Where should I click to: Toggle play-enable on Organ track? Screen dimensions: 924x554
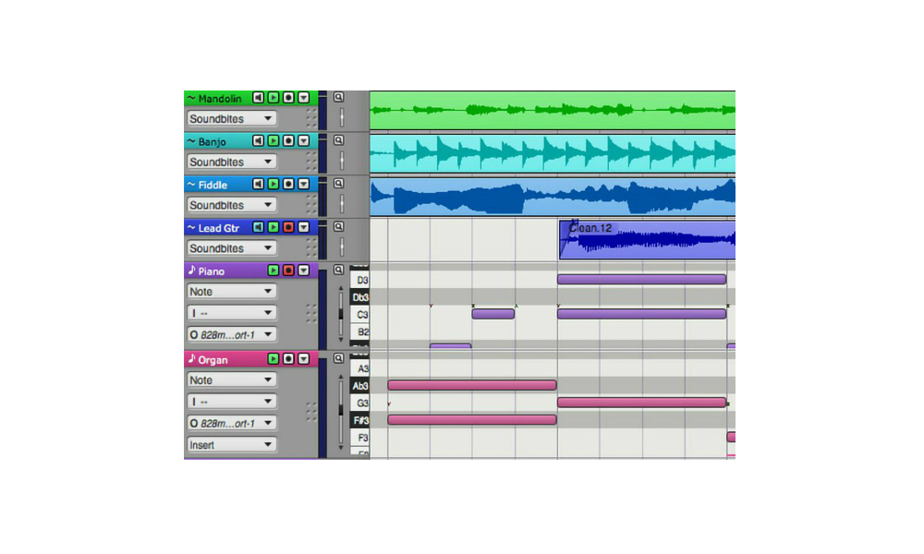point(274,358)
